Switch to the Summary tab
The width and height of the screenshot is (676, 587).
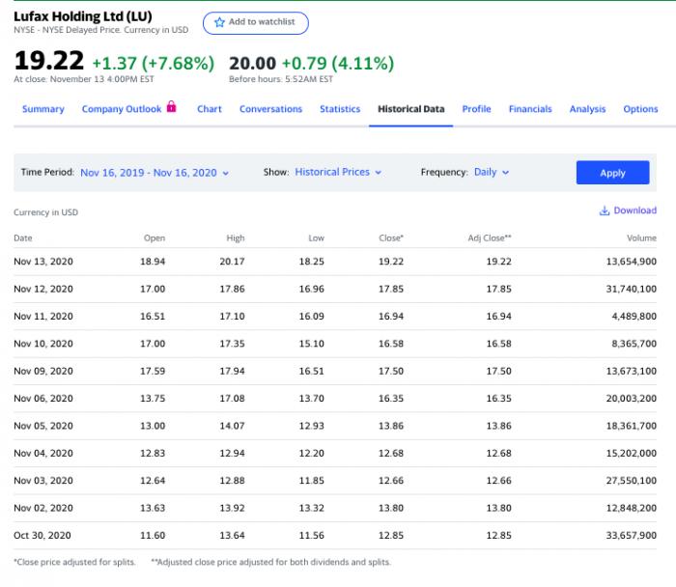43,109
